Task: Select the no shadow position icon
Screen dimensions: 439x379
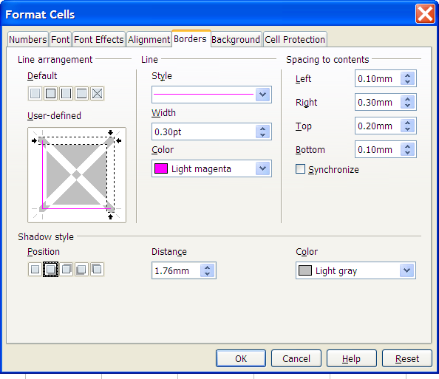Action: click(35, 269)
